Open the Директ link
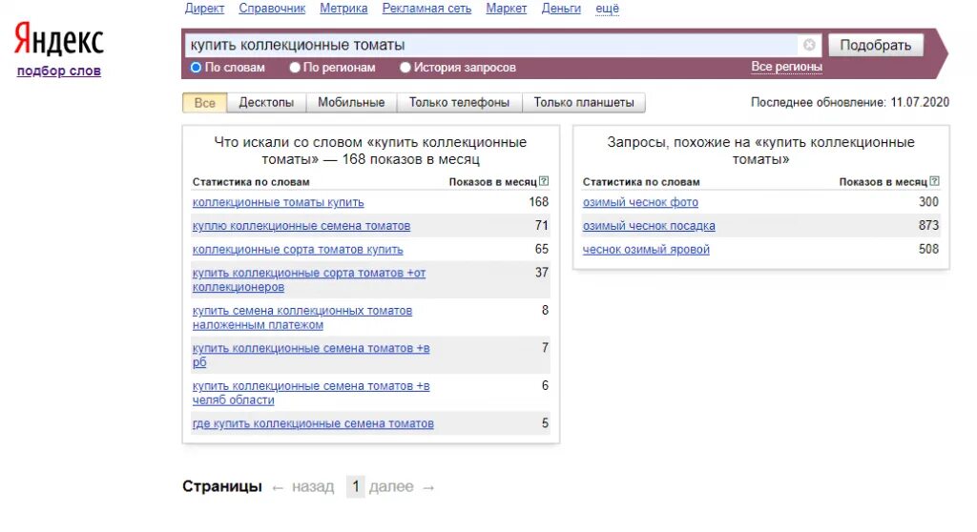The image size is (977, 532). 204,8
